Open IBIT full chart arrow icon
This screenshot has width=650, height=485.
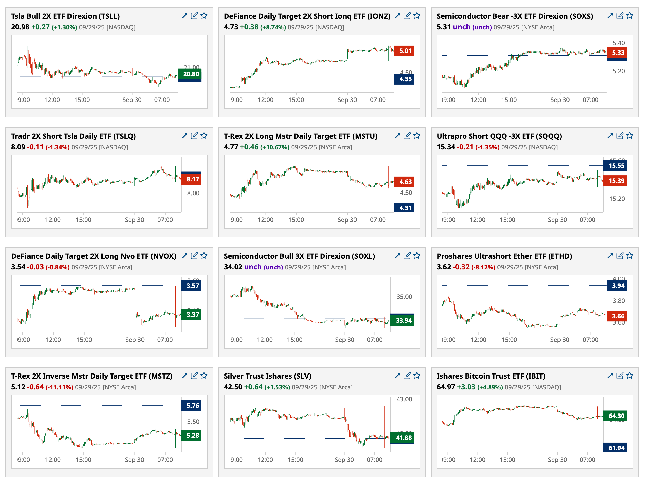(x=610, y=376)
